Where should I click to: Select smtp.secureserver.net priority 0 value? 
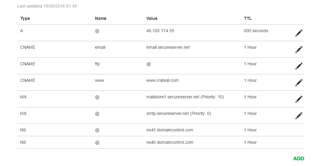tap(179, 113)
